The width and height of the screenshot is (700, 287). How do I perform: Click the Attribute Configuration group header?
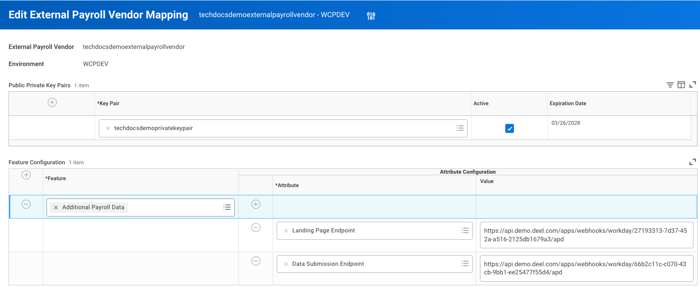coord(468,172)
